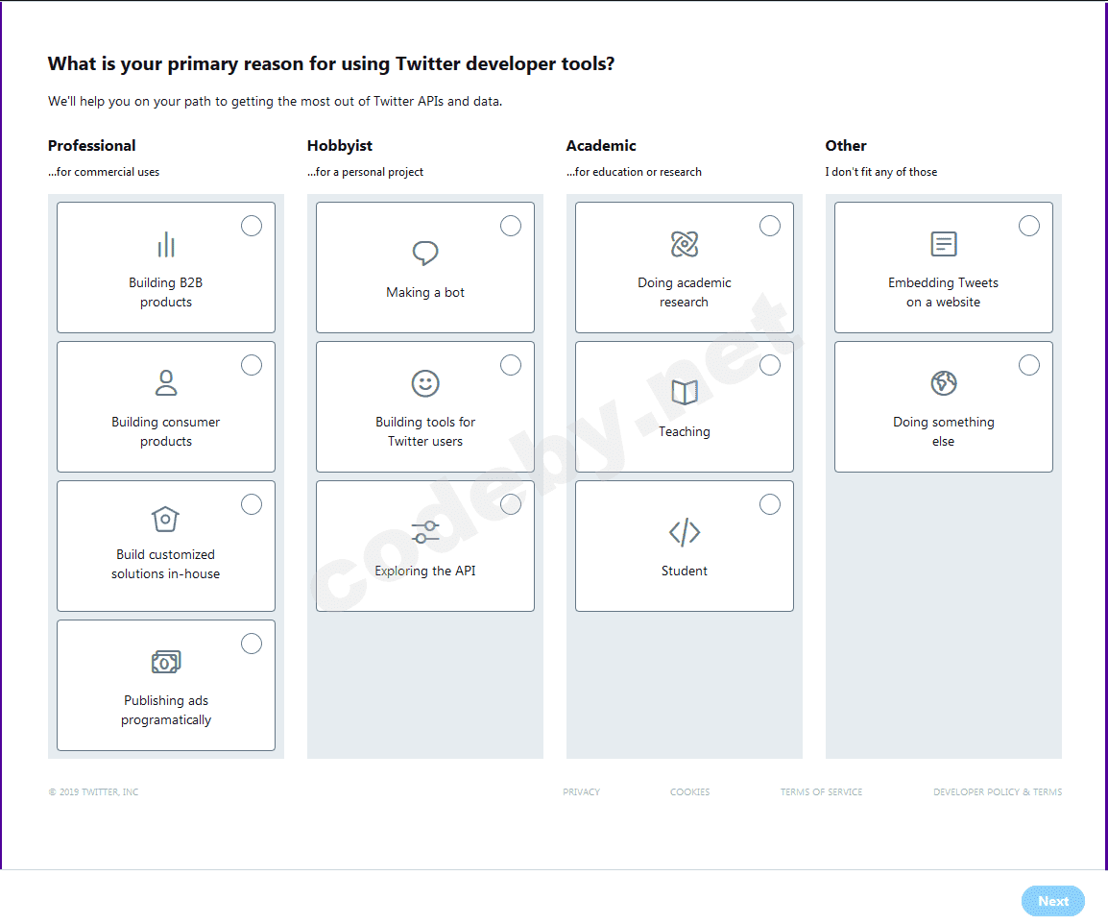Image resolution: width=1108 pixels, height=924 pixels.
Task: Open the Privacy footer link
Action: [581, 792]
